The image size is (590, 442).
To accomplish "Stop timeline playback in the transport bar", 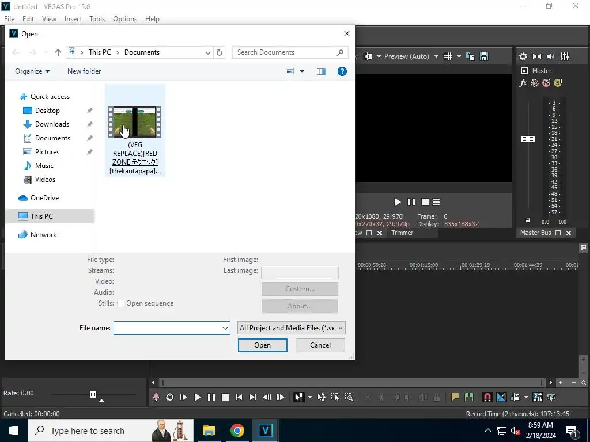I will click(x=225, y=397).
